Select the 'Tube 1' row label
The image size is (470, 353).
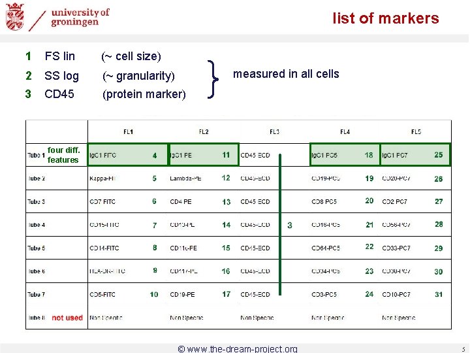click(x=37, y=155)
